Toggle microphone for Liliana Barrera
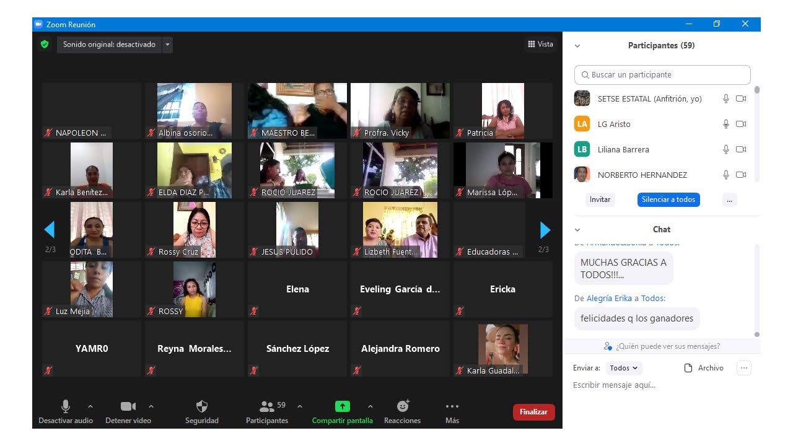793x446 pixels. coord(726,149)
